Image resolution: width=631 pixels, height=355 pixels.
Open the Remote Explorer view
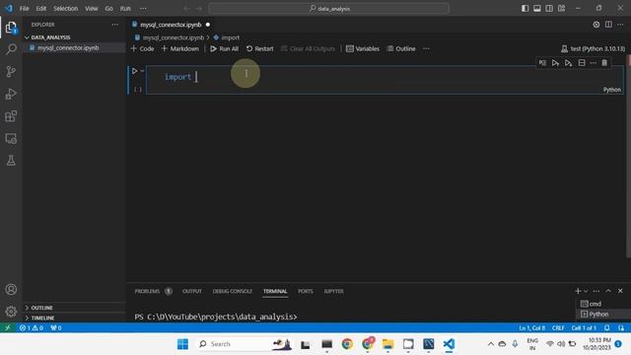[11, 139]
